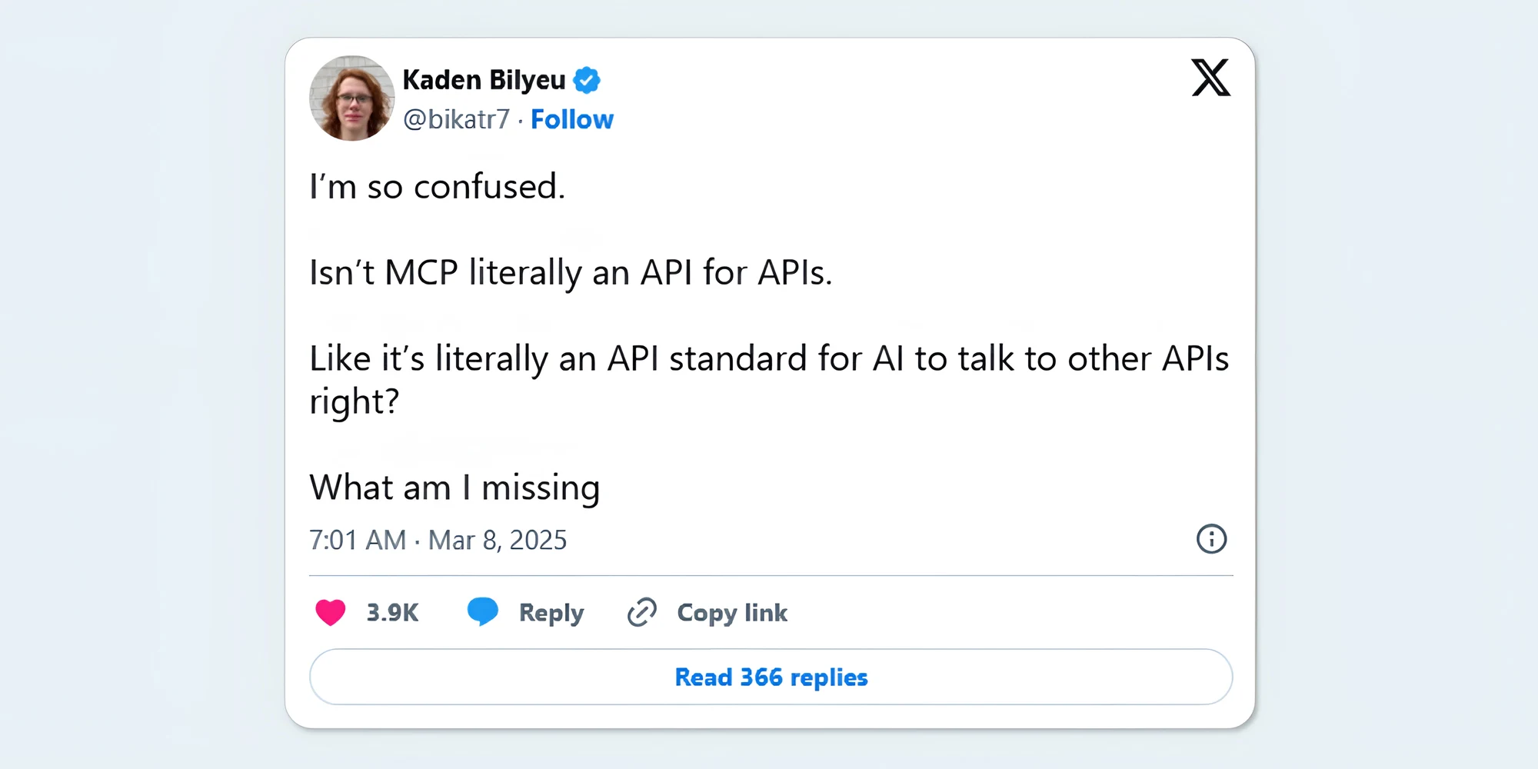Click the X logo in the corner
This screenshot has height=769, width=1538.
(1211, 79)
